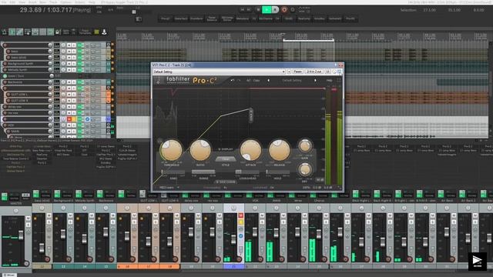Click Copy in the Pro-C 2 header
The image size is (493, 277).
tap(257, 80)
